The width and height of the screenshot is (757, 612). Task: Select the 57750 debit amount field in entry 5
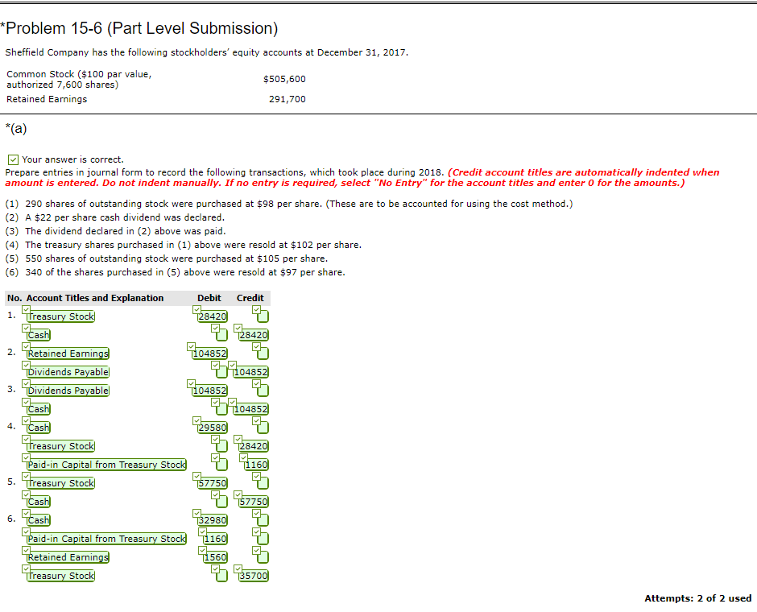[x=213, y=482]
